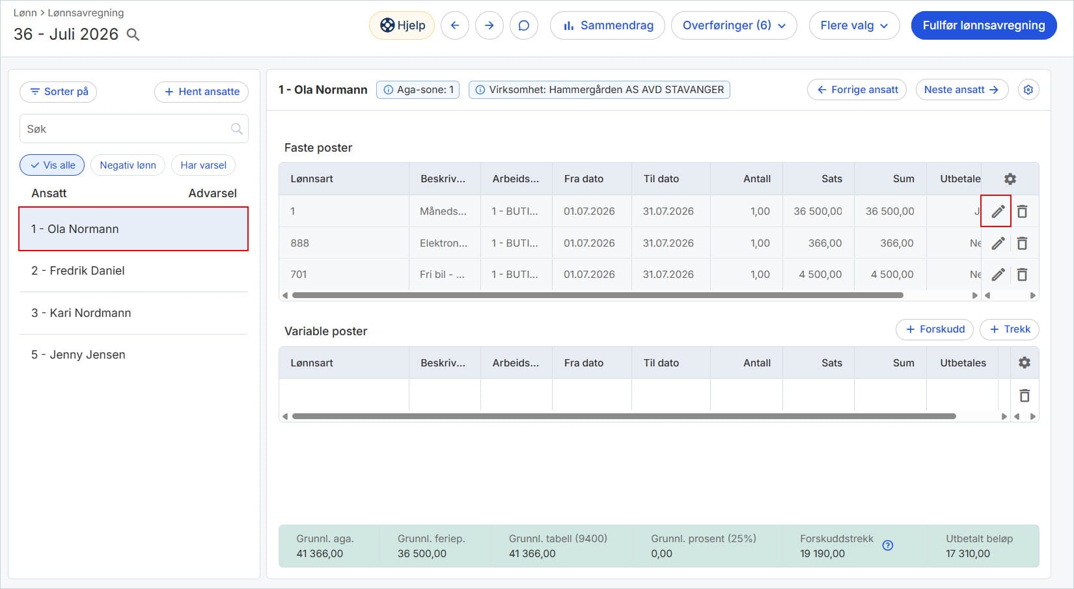Viewport: 1074px width, 589px height.
Task: Go to next payroll with right arrow
Action: 489,25
